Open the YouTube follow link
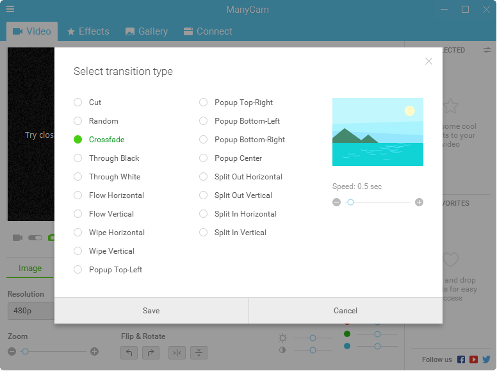Screen dimensions: 497x371 [x=473, y=359]
